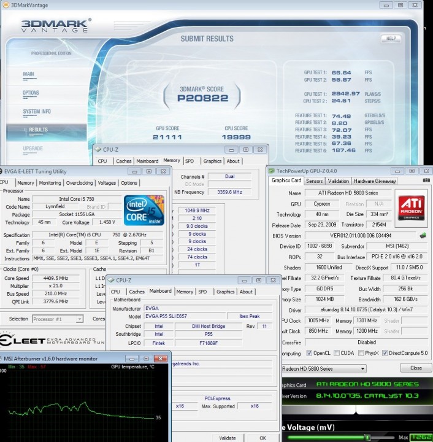
Task: Click the 3DMarkVantage title bar icon
Action: [x=6, y=5]
